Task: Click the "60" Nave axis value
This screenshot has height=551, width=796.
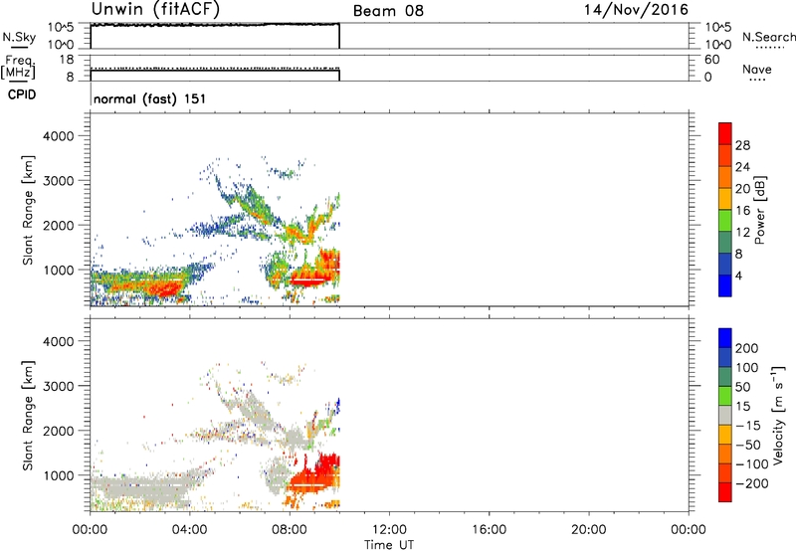Action: point(711,60)
